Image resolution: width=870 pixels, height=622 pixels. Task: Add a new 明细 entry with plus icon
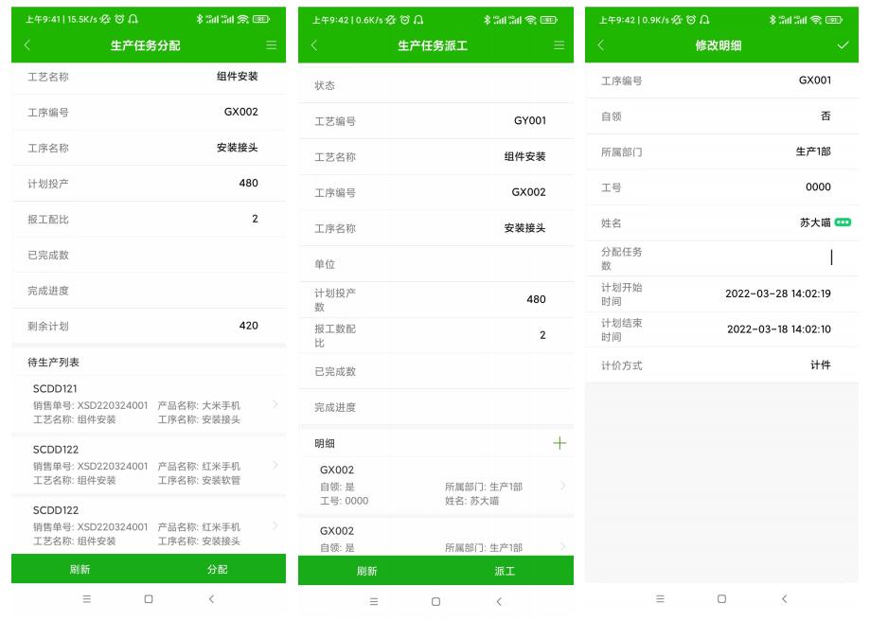(x=559, y=443)
